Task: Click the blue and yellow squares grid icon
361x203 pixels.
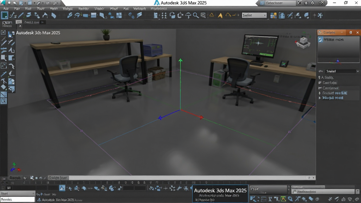Action: [273, 16]
